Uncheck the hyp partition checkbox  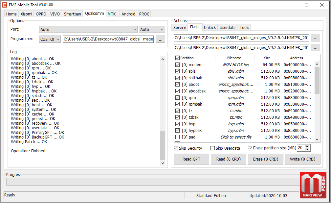tap(178, 124)
